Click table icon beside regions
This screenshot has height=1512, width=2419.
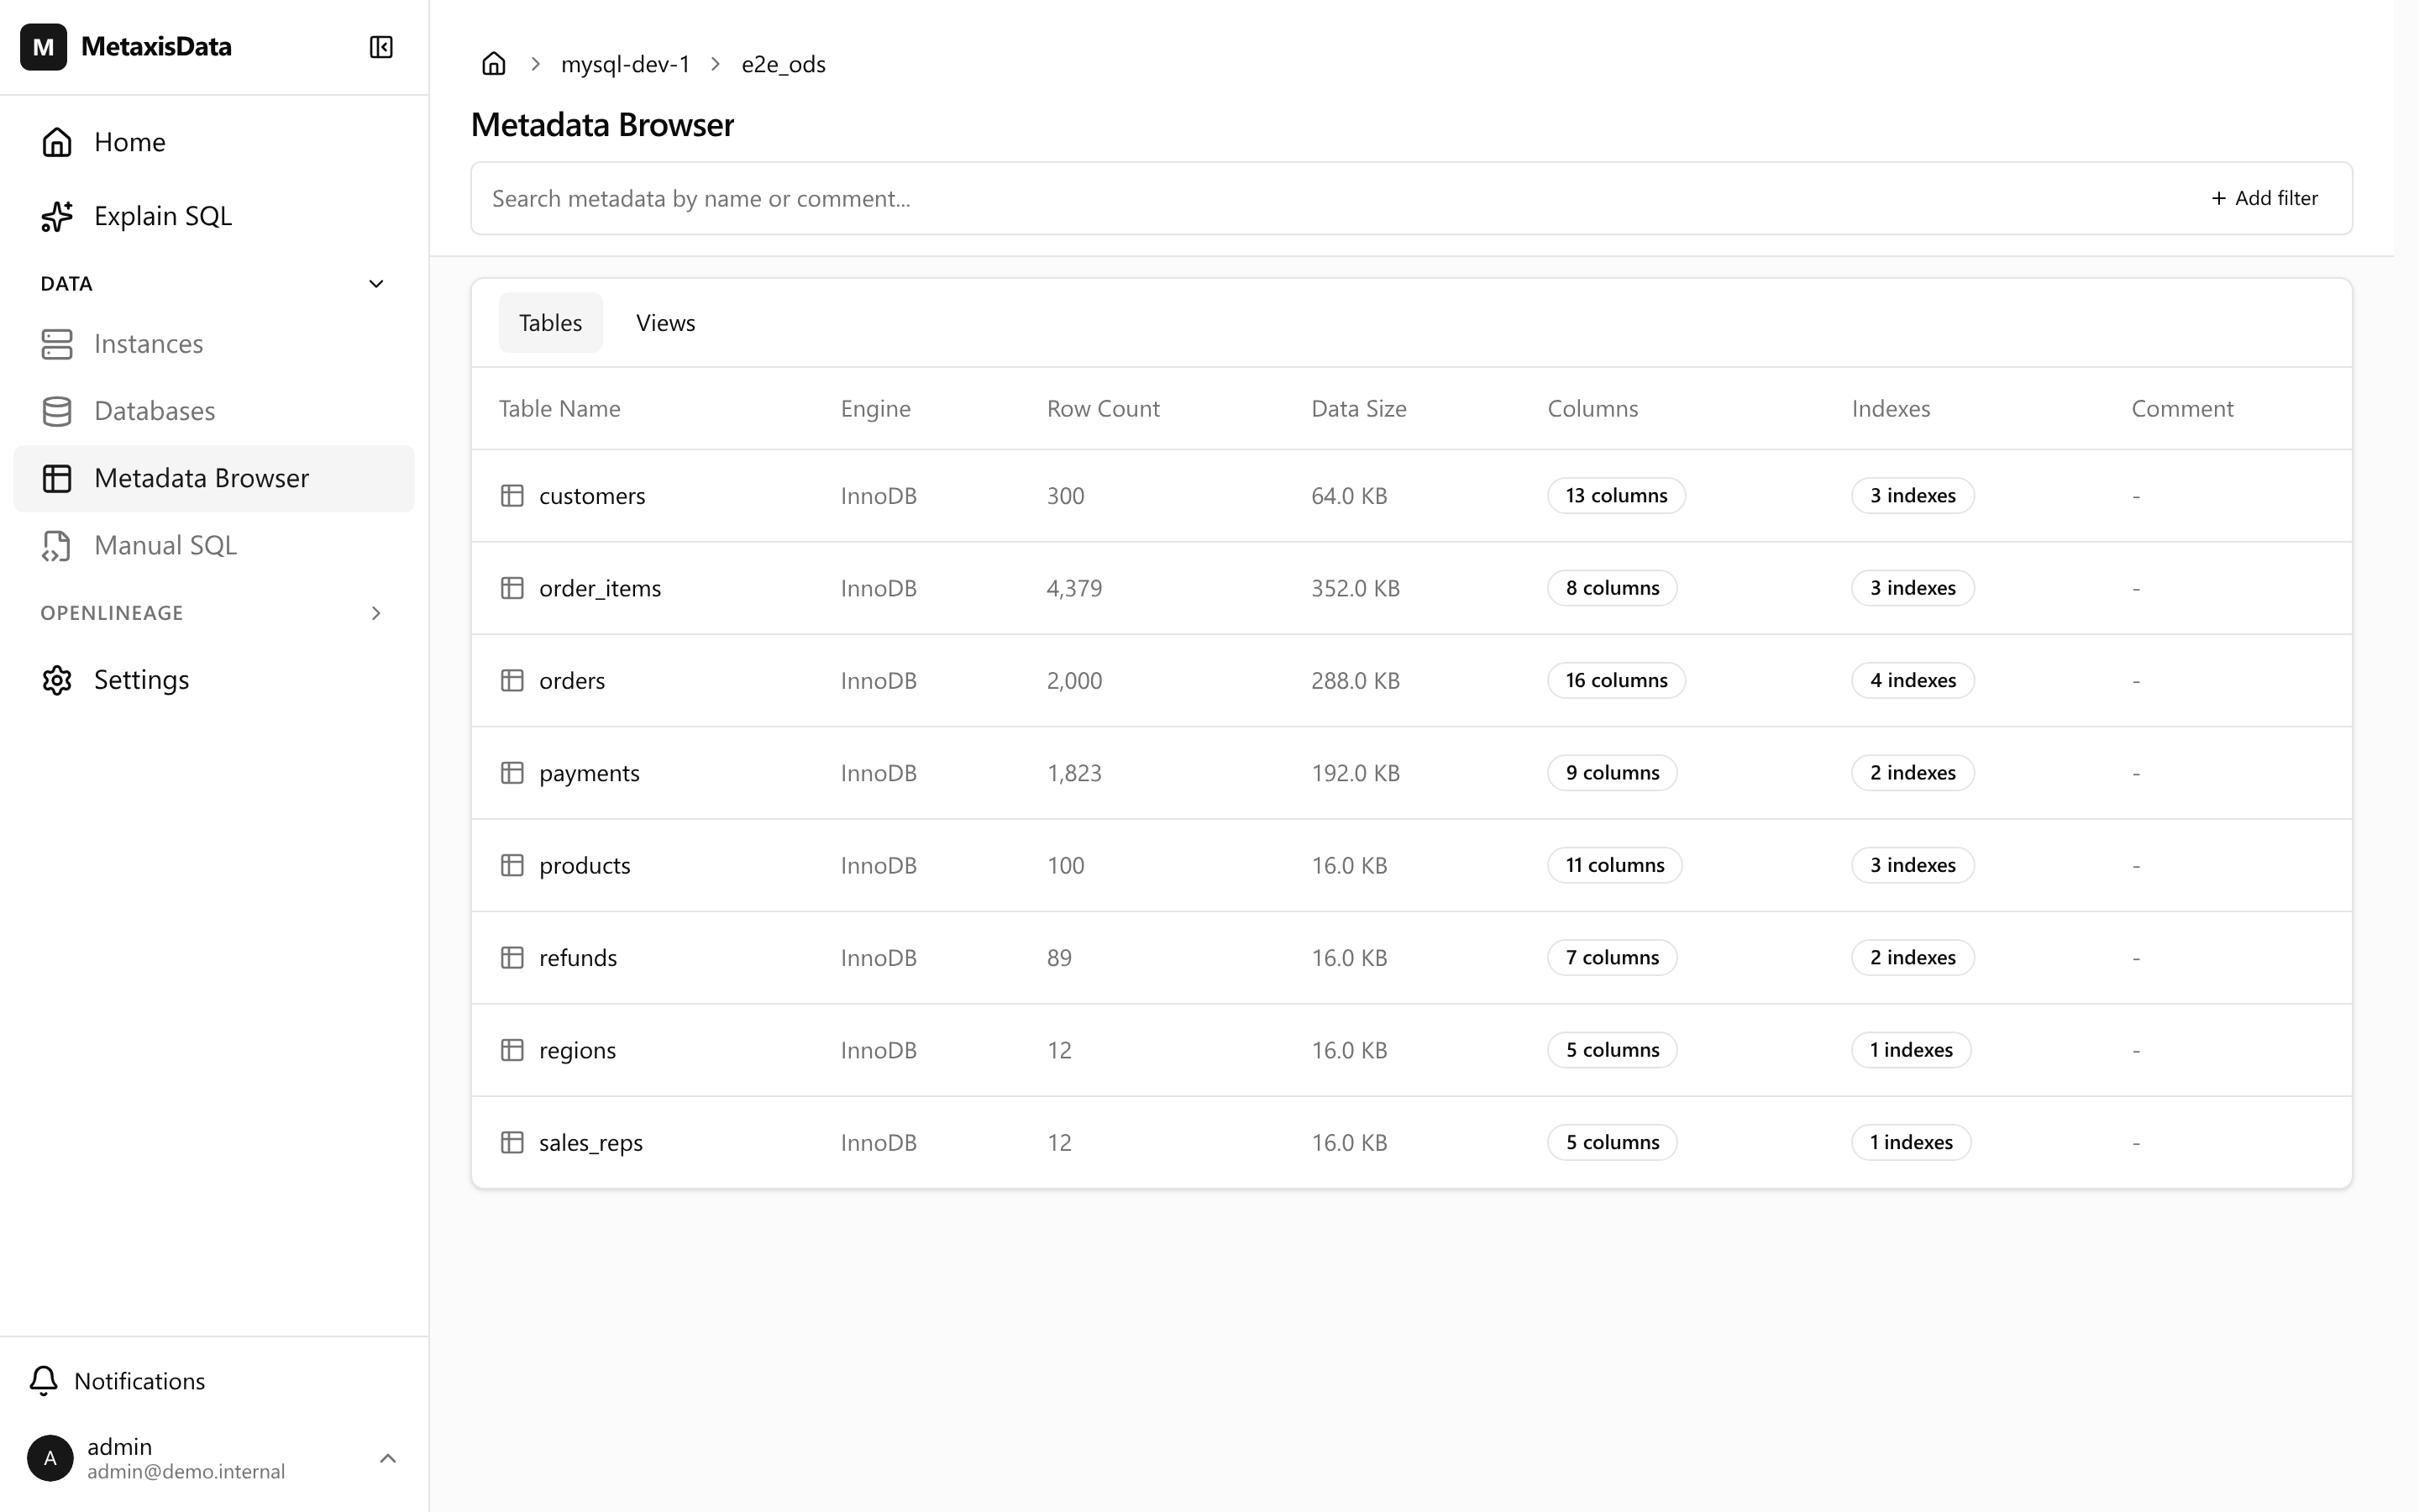(512, 1050)
